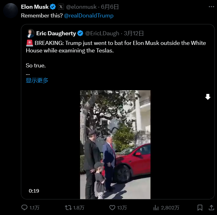217x215 pixels.
Task: Click the X affiliation badge beside Elon Musk
Action: pyautogui.click(x=61, y=7)
